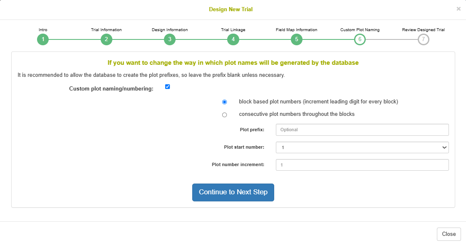The image size is (466, 245).
Task: Select the Trial Information step label
Action: [x=107, y=29]
